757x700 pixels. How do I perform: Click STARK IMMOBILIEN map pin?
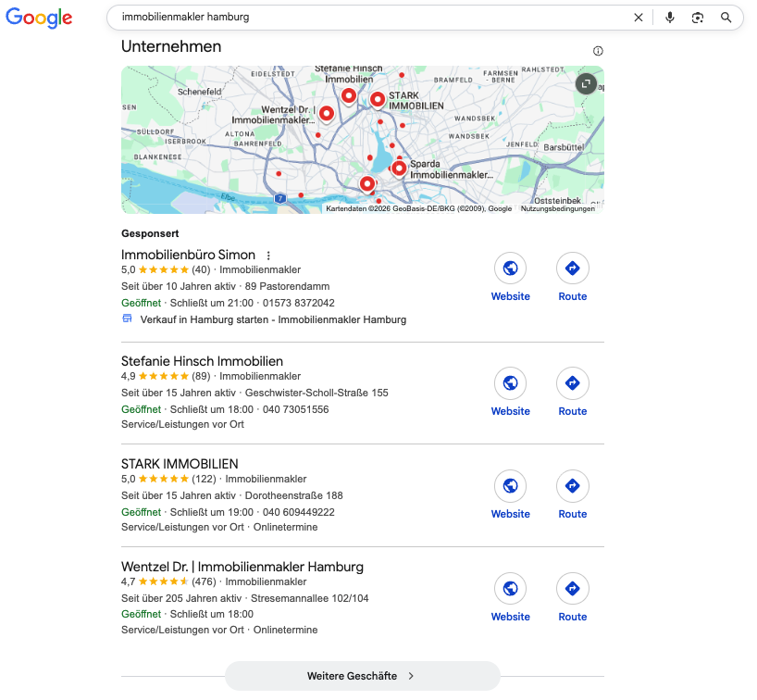pos(378,100)
